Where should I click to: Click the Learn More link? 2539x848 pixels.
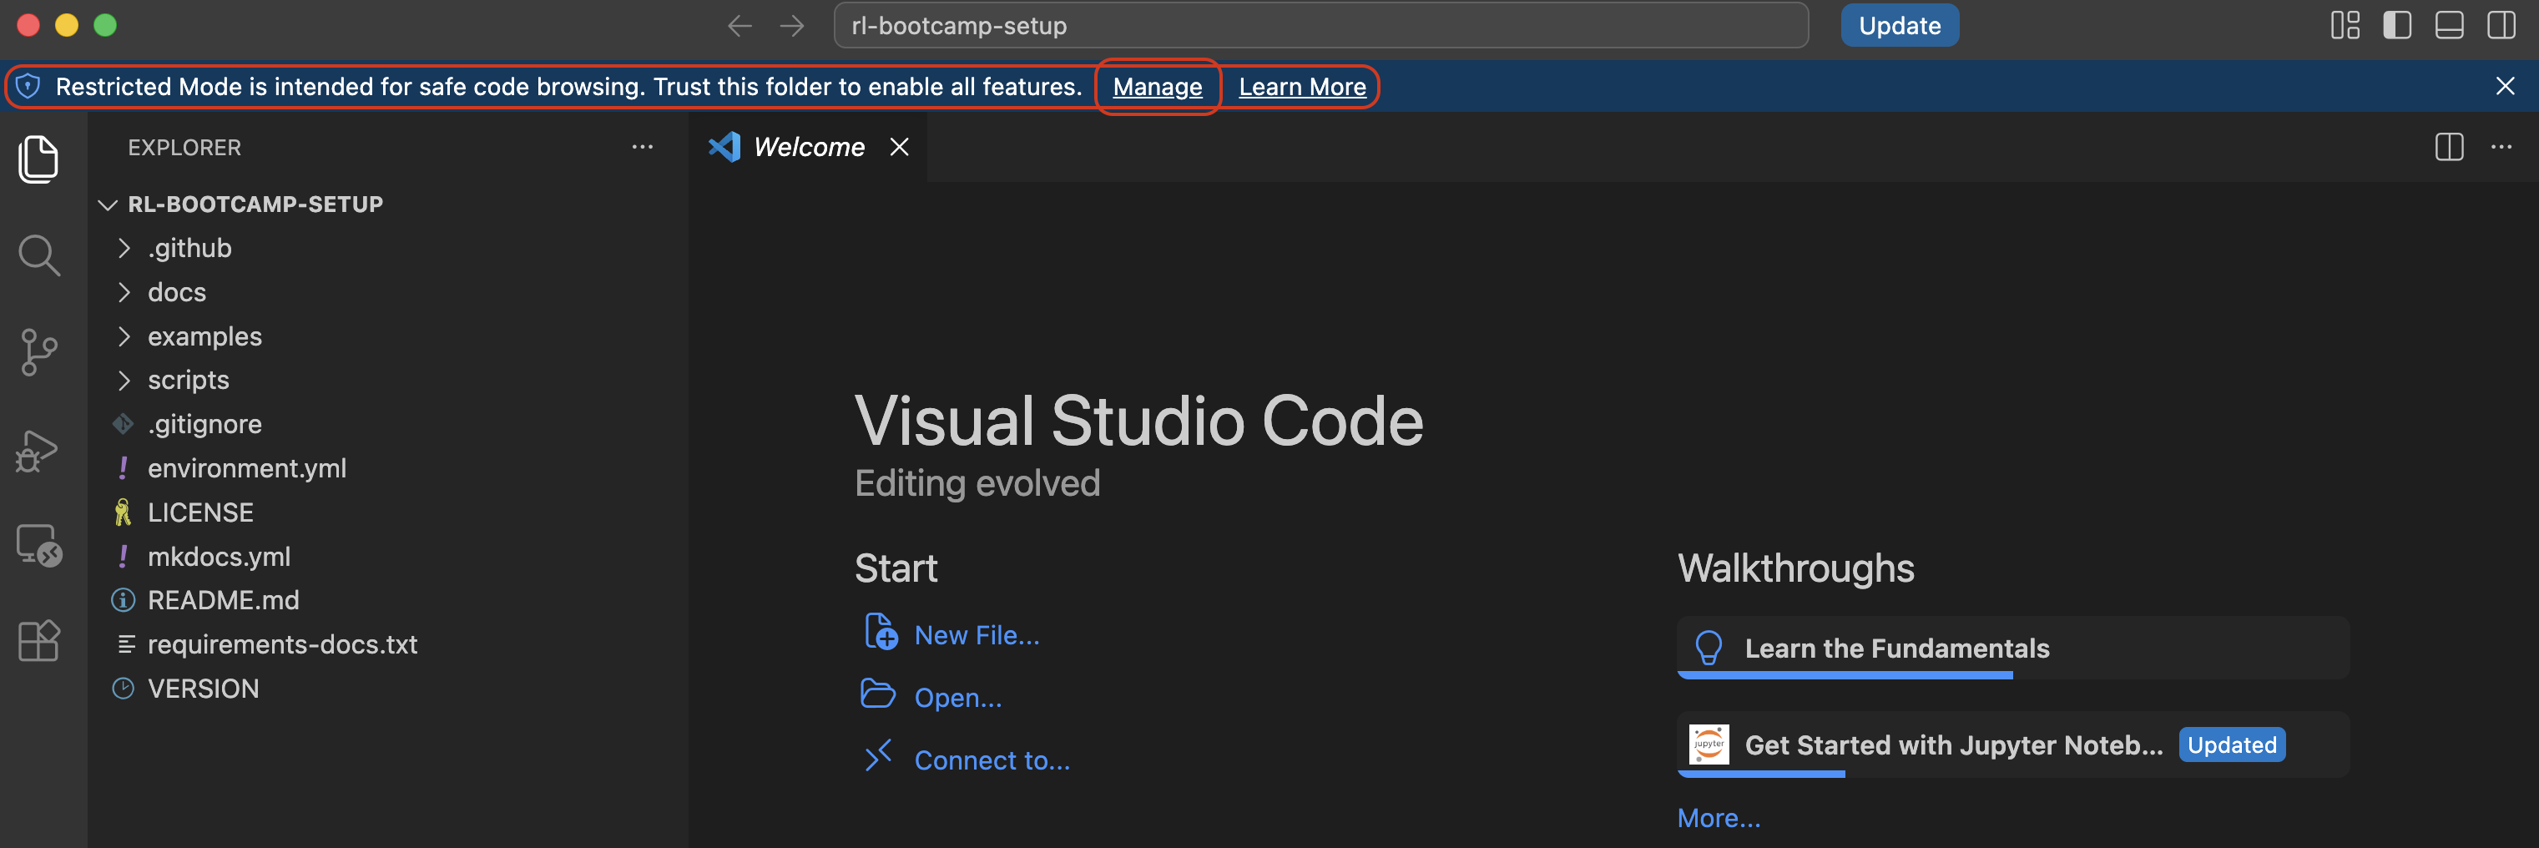1302,87
